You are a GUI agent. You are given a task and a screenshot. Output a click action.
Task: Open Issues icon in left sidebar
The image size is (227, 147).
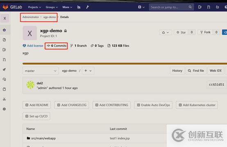pos(5,50)
